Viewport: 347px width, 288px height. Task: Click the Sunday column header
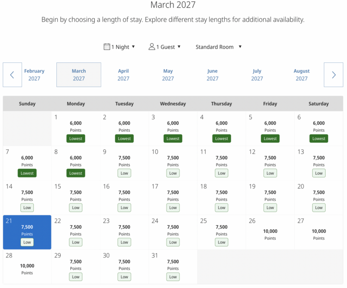click(x=27, y=104)
